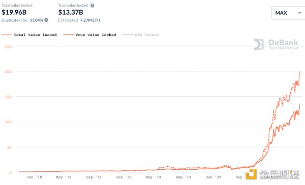The height and width of the screenshot is (185, 305).
Task: Click the solid line swatch for True value locked
Action: coord(69,35)
